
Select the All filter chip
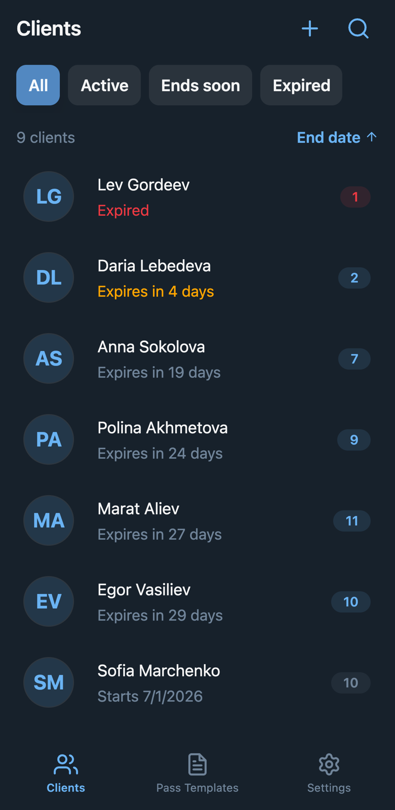[x=38, y=85]
